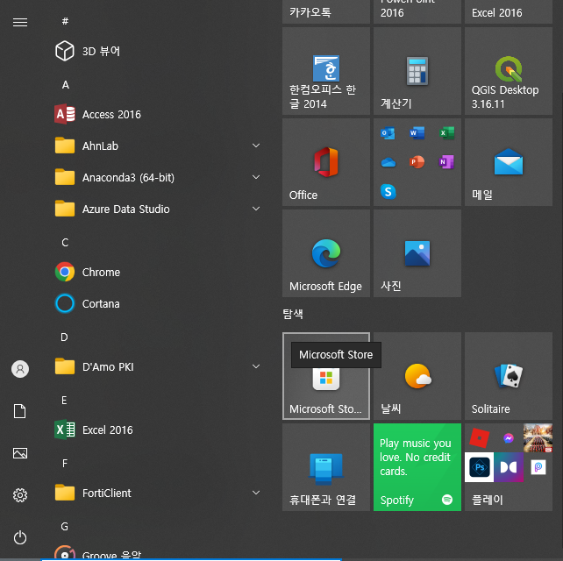The image size is (563, 561).
Task: Launch Microsoft Edge tile
Action: (326, 253)
